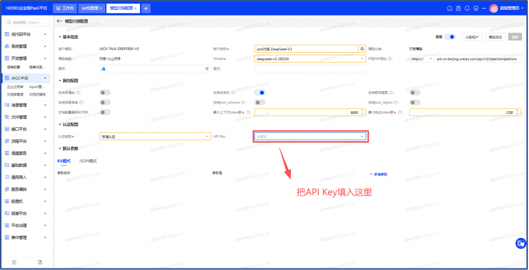Enable the 支持多模态 switch
This screenshot has height=270, width=529.
[x=105, y=93]
